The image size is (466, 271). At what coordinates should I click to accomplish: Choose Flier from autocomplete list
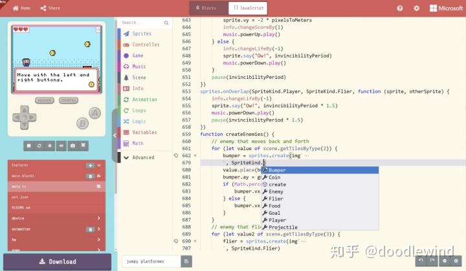(x=320, y=199)
